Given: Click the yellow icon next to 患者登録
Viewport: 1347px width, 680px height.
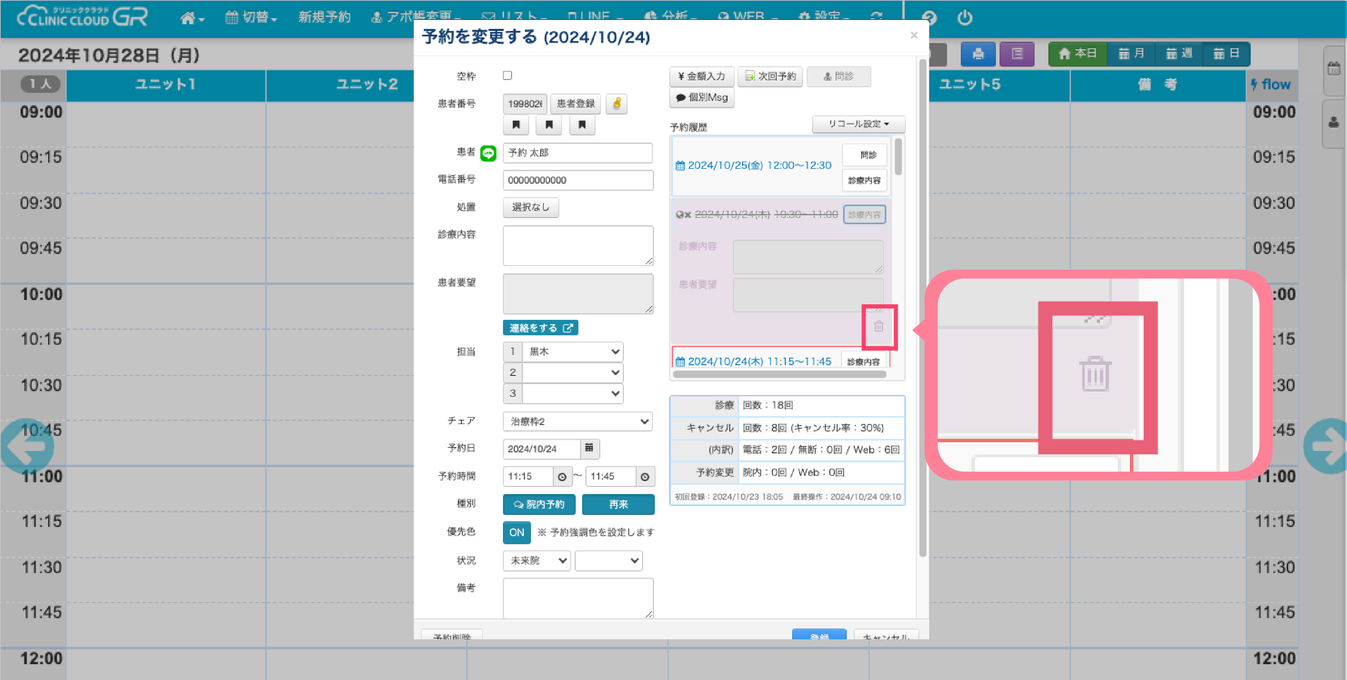Looking at the screenshot, I should pos(616,103).
